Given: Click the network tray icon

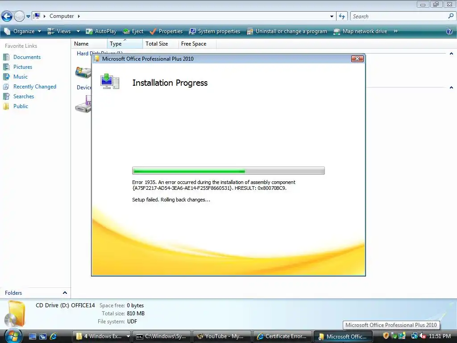Looking at the screenshot, I should point(414,336).
